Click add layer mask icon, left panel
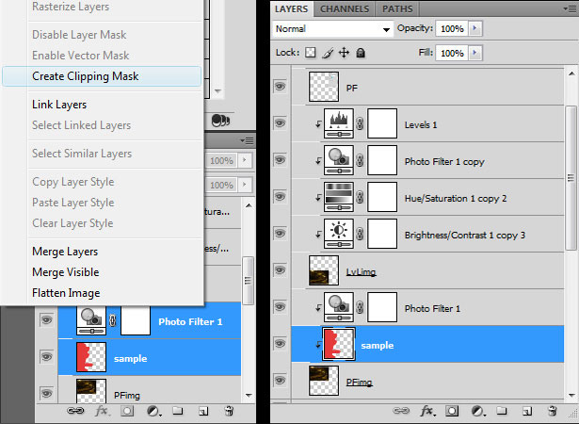 coord(127,411)
